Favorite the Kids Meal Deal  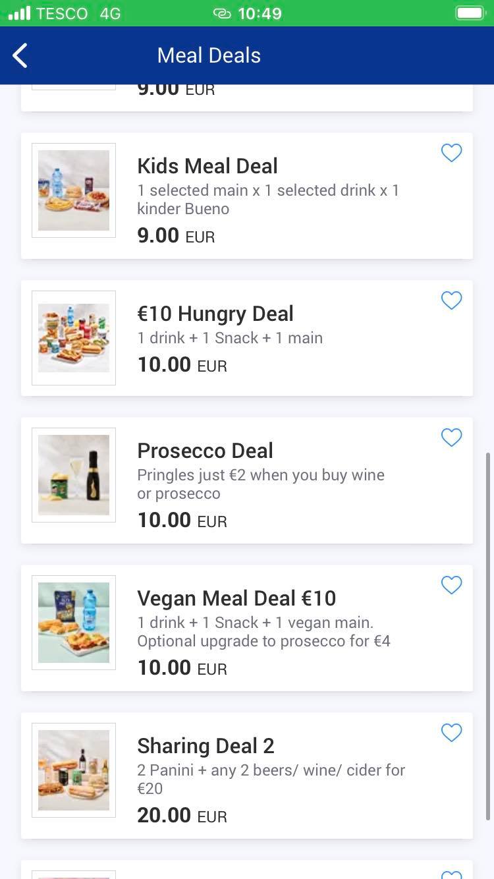pos(451,153)
